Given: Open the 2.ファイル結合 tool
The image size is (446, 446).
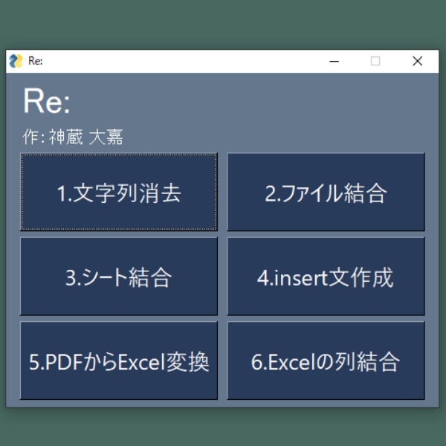Looking at the screenshot, I should click(326, 193).
